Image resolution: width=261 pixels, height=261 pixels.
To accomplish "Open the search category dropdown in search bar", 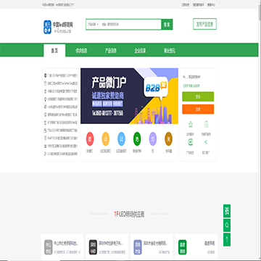I will point(94,25).
